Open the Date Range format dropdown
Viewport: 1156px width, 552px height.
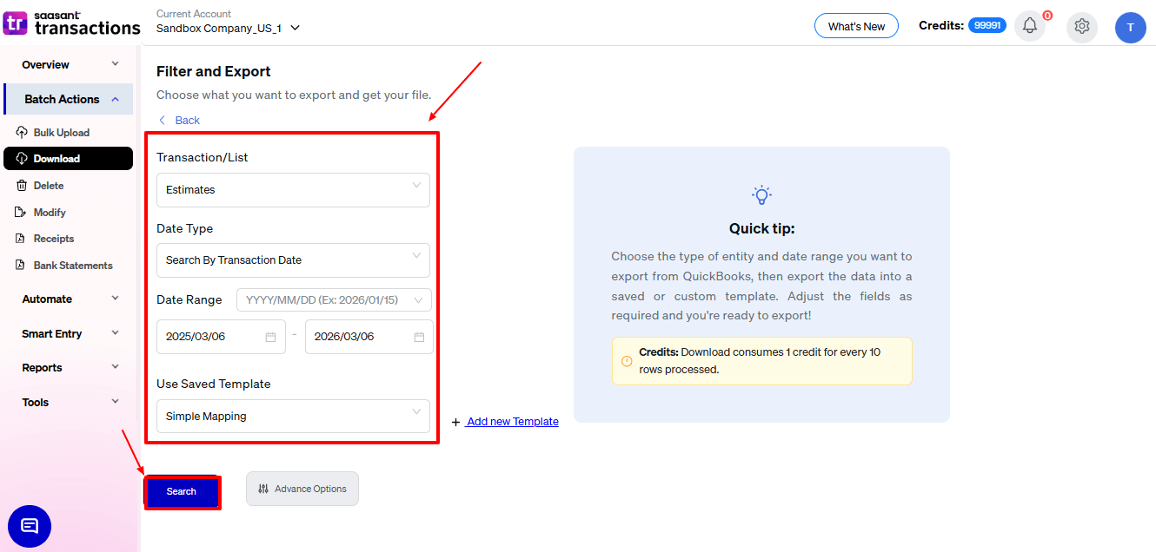tap(334, 300)
